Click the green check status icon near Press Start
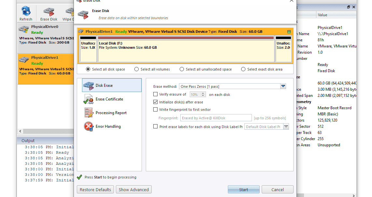Image resolution: width=372 pixels, height=197 pixels. 79,177
